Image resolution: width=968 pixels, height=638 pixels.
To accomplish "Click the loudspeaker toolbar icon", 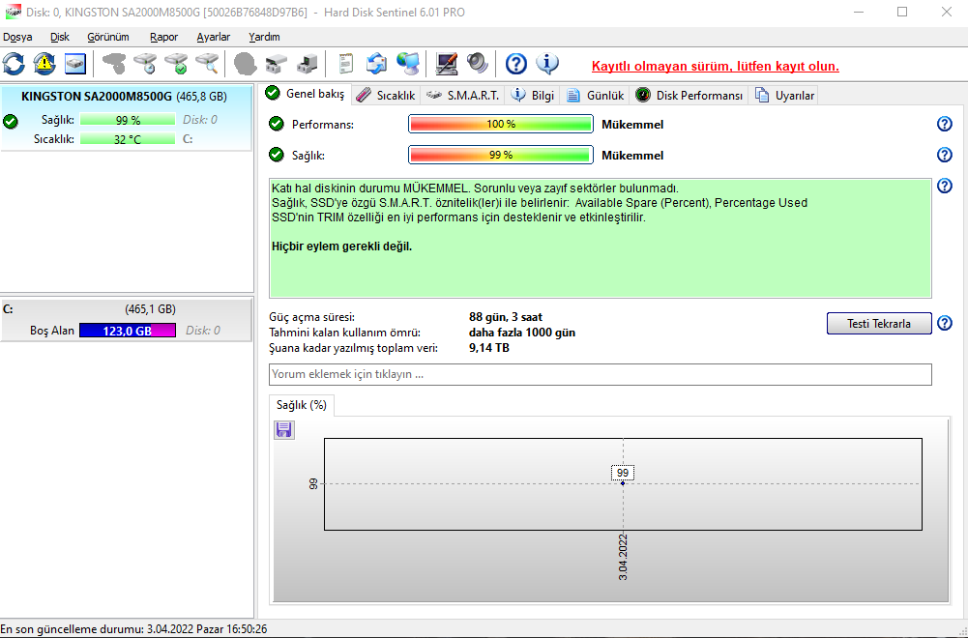I will 477,64.
